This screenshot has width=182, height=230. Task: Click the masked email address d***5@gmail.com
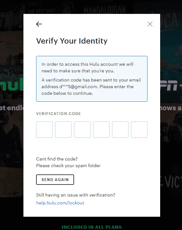(78, 87)
